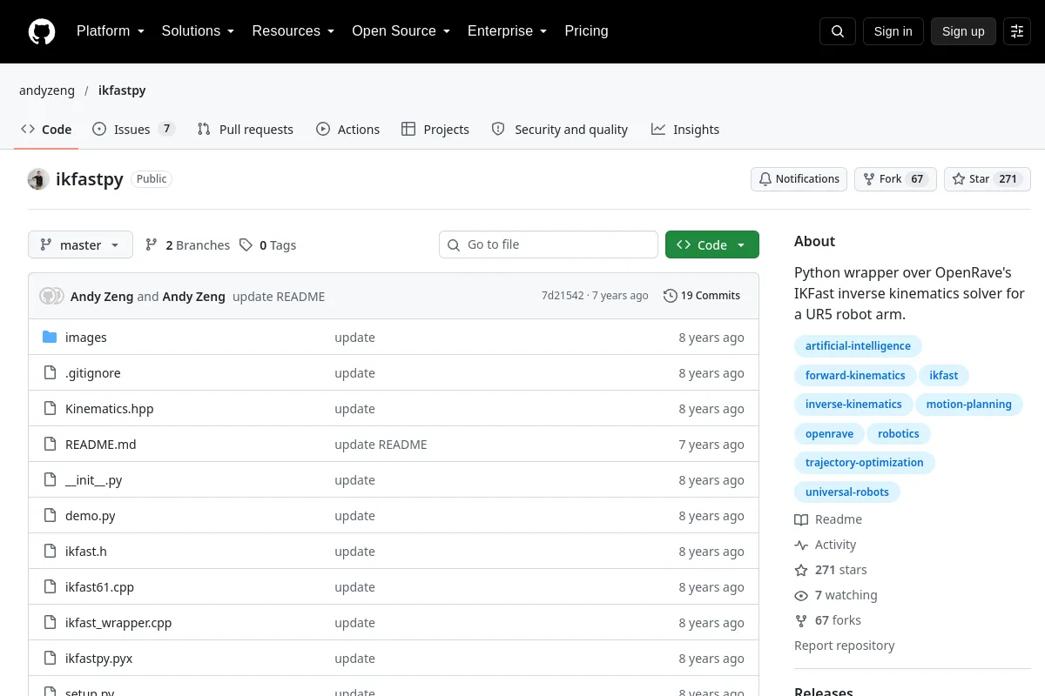Click the ikfast.h file icon

point(50,552)
